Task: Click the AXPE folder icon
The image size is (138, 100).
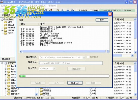Action: (x=5, y=22)
